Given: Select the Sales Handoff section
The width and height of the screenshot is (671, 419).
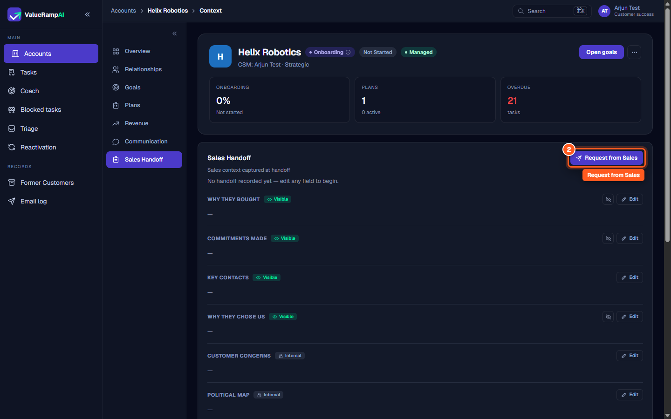Looking at the screenshot, I should (144, 160).
